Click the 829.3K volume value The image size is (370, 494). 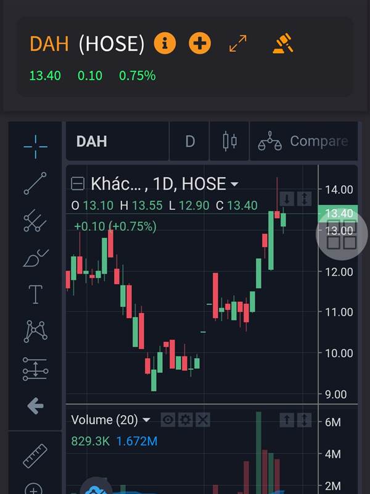click(90, 441)
